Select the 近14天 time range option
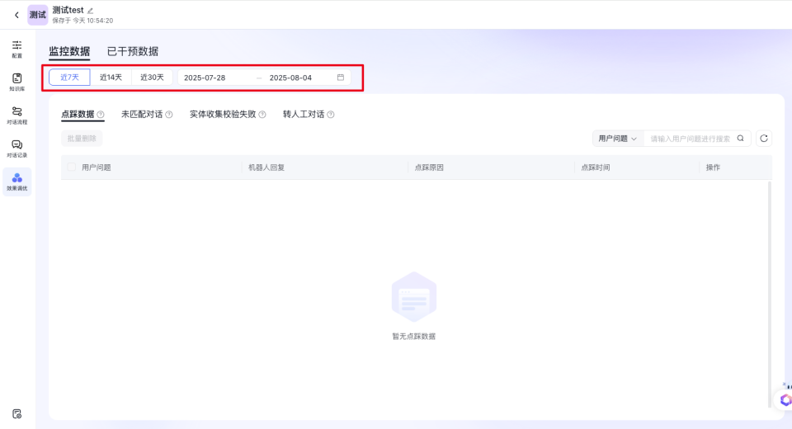Screen dimensions: 792x429 [x=111, y=78]
